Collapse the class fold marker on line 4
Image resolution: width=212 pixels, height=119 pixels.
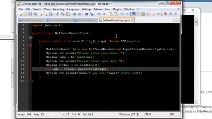click(x=30, y=37)
